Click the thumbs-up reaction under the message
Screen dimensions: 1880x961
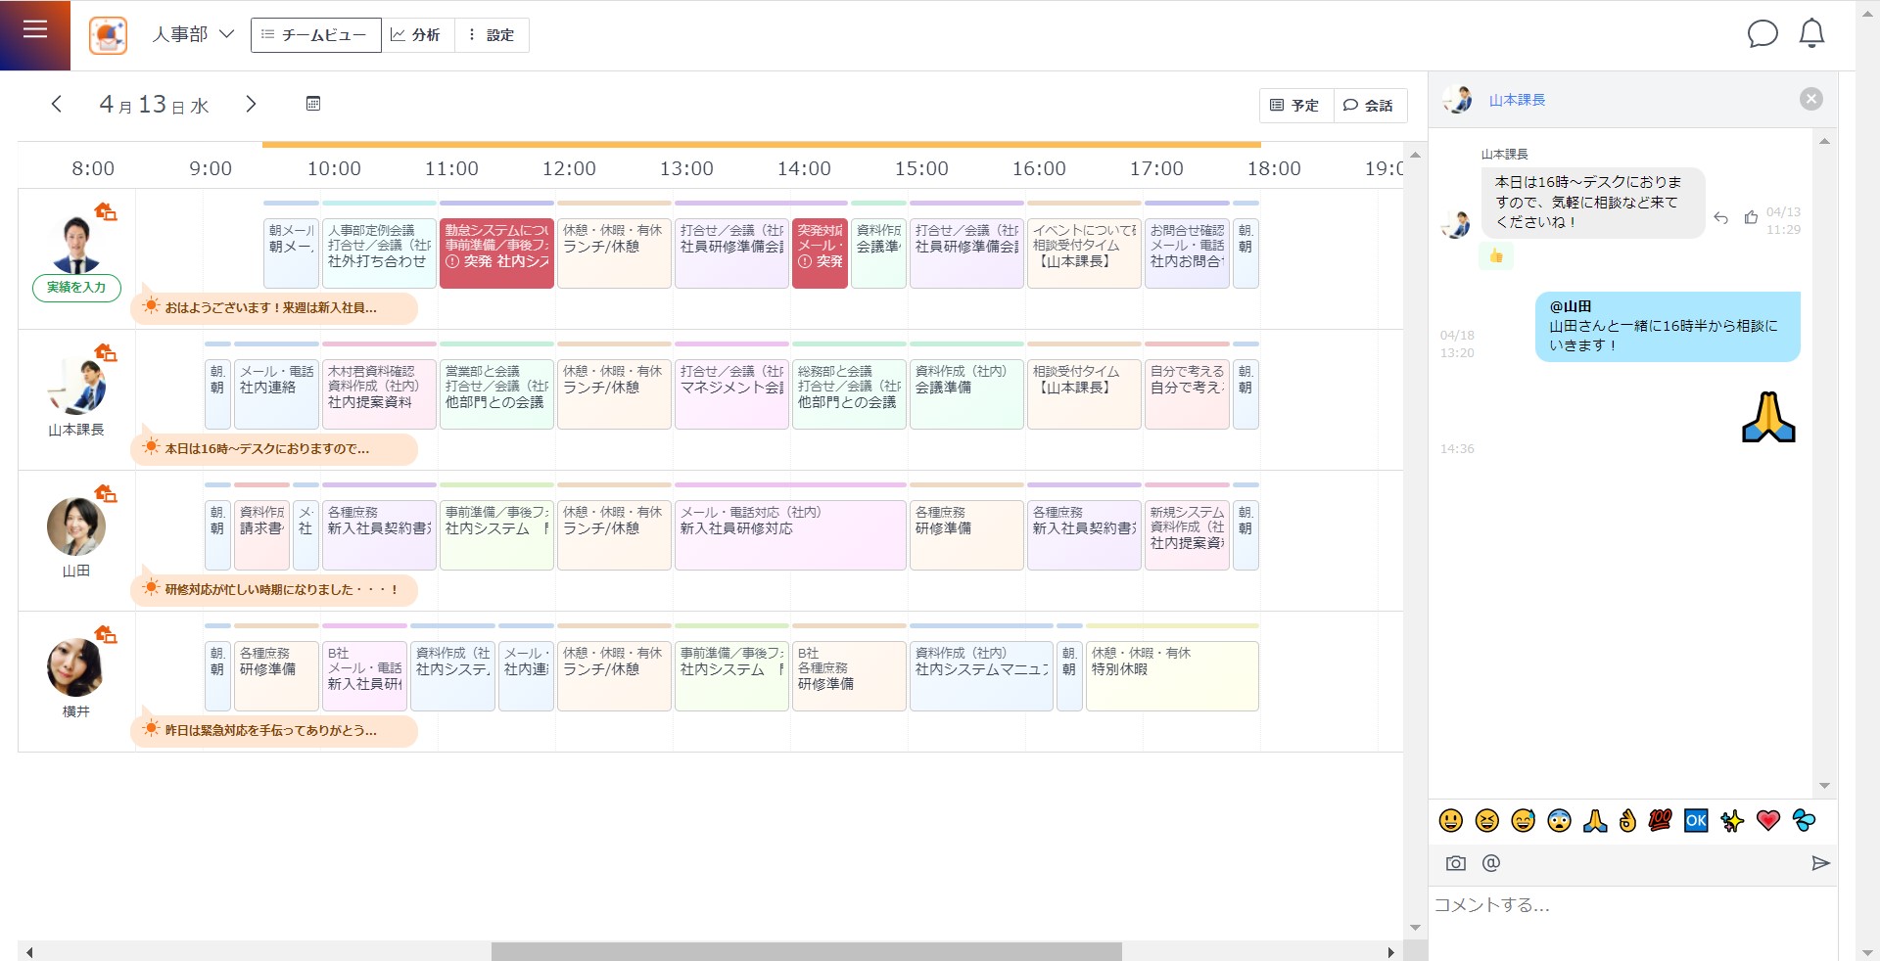tap(1496, 255)
